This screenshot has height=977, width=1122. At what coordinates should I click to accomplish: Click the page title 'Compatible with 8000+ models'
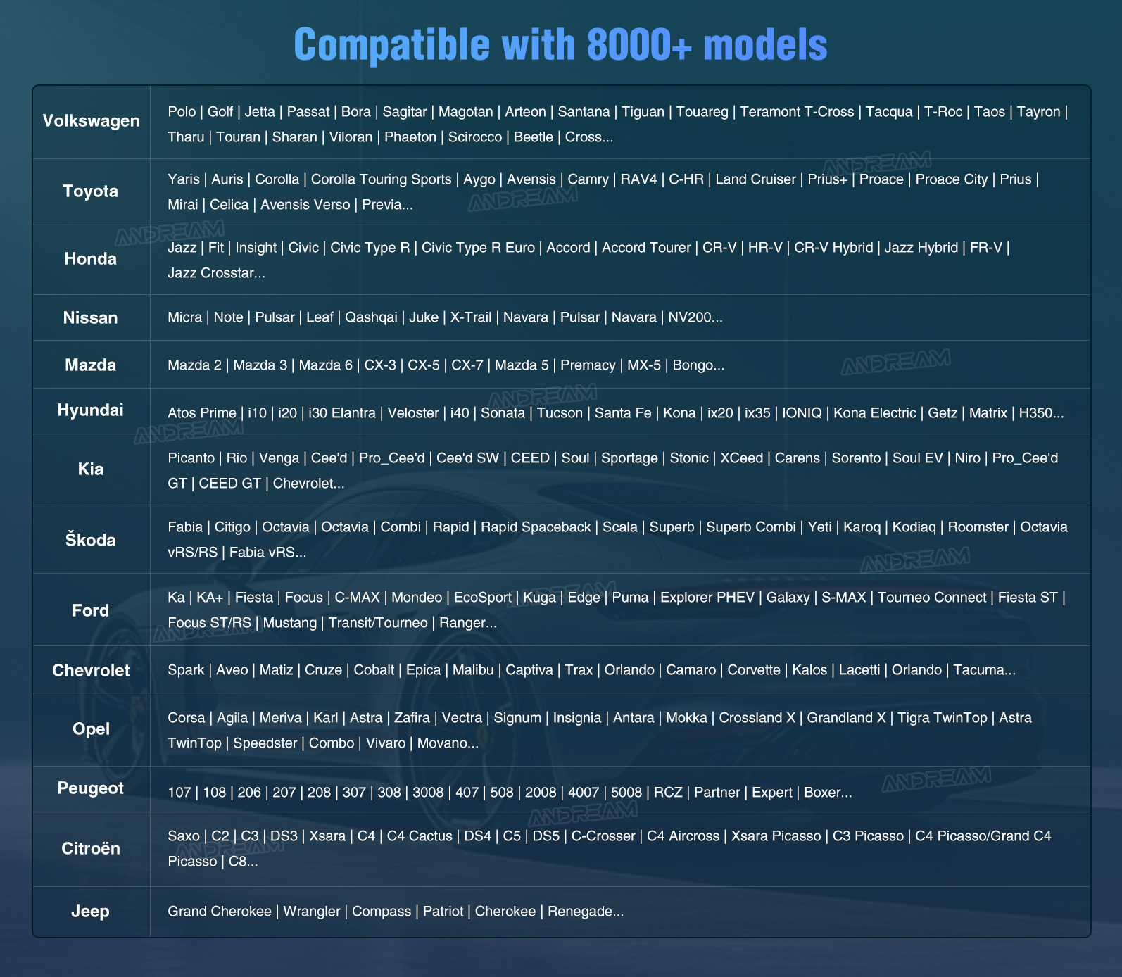pyautogui.click(x=560, y=44)
